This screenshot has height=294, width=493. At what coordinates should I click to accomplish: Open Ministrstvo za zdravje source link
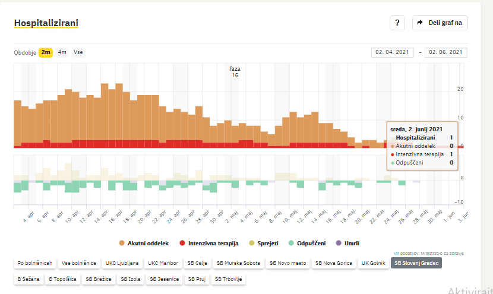pos(443,253)
